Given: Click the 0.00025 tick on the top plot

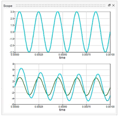Looking at the screenshot, I should [39, 54].
